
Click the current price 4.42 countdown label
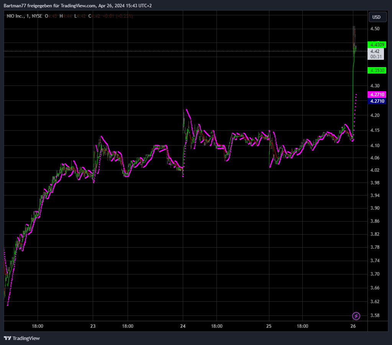tap(375, 54)
